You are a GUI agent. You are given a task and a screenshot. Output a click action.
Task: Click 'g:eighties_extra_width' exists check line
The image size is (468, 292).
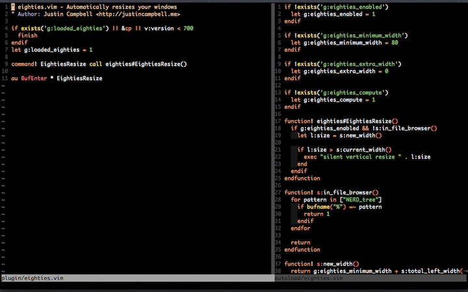[343, 64]
